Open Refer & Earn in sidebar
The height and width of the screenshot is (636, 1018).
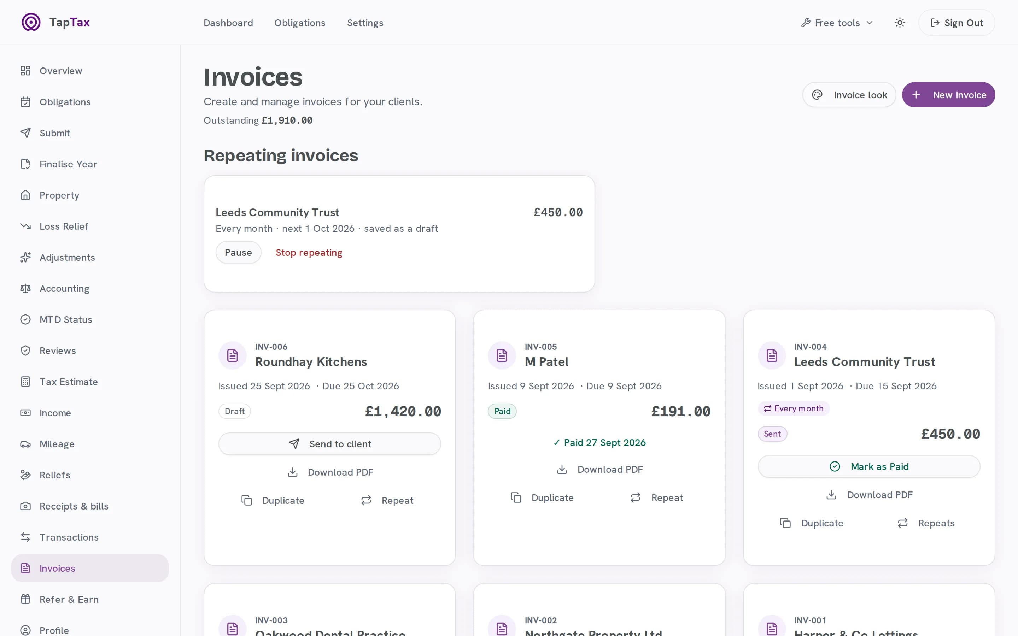pos(90,599)
